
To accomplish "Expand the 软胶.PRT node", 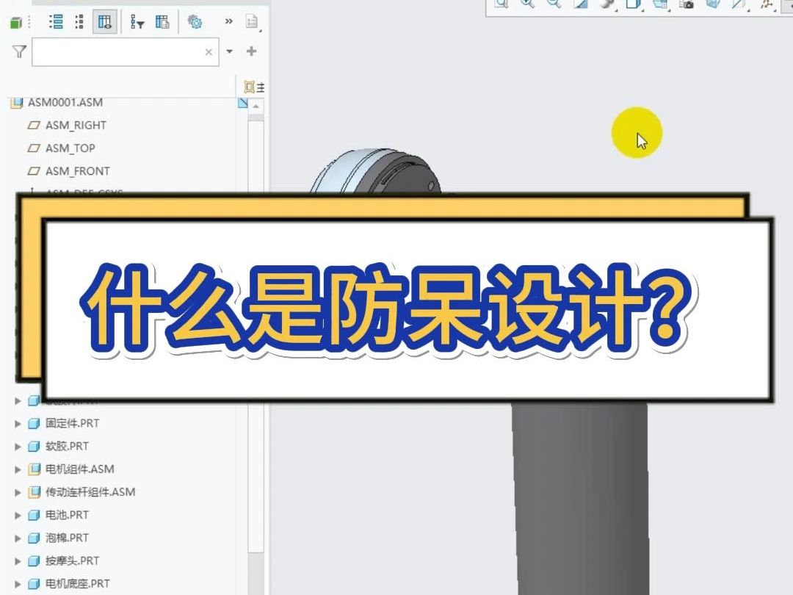I will (18, 447).
